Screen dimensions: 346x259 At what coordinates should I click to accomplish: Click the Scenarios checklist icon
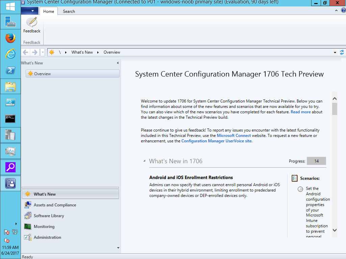tap(295, 178)
